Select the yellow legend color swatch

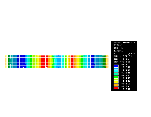[116, 82]
